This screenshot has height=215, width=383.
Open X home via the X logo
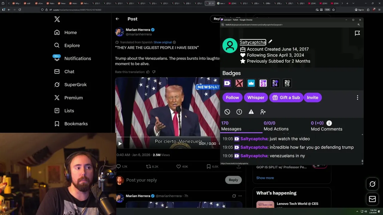point(57,19)
